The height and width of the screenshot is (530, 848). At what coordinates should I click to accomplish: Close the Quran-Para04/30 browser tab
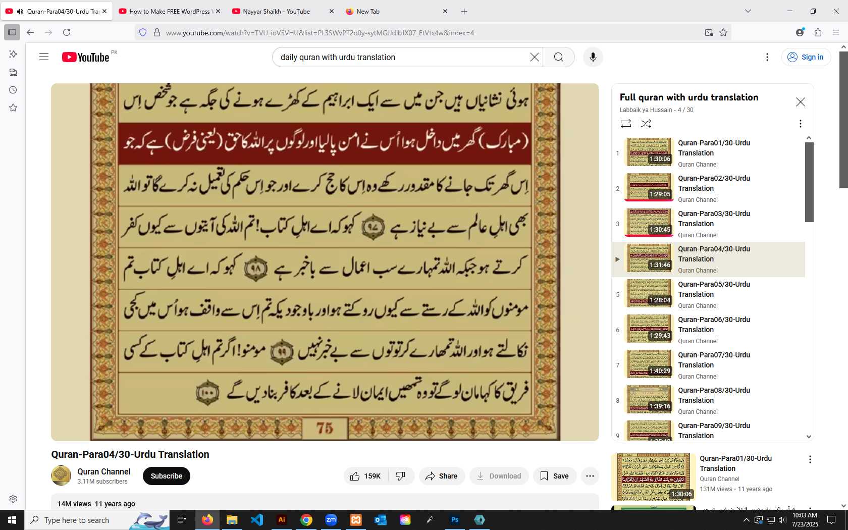click(x=104, y=11)
